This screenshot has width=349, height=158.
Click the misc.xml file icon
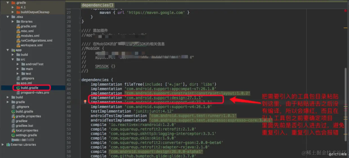click(18, 31)
